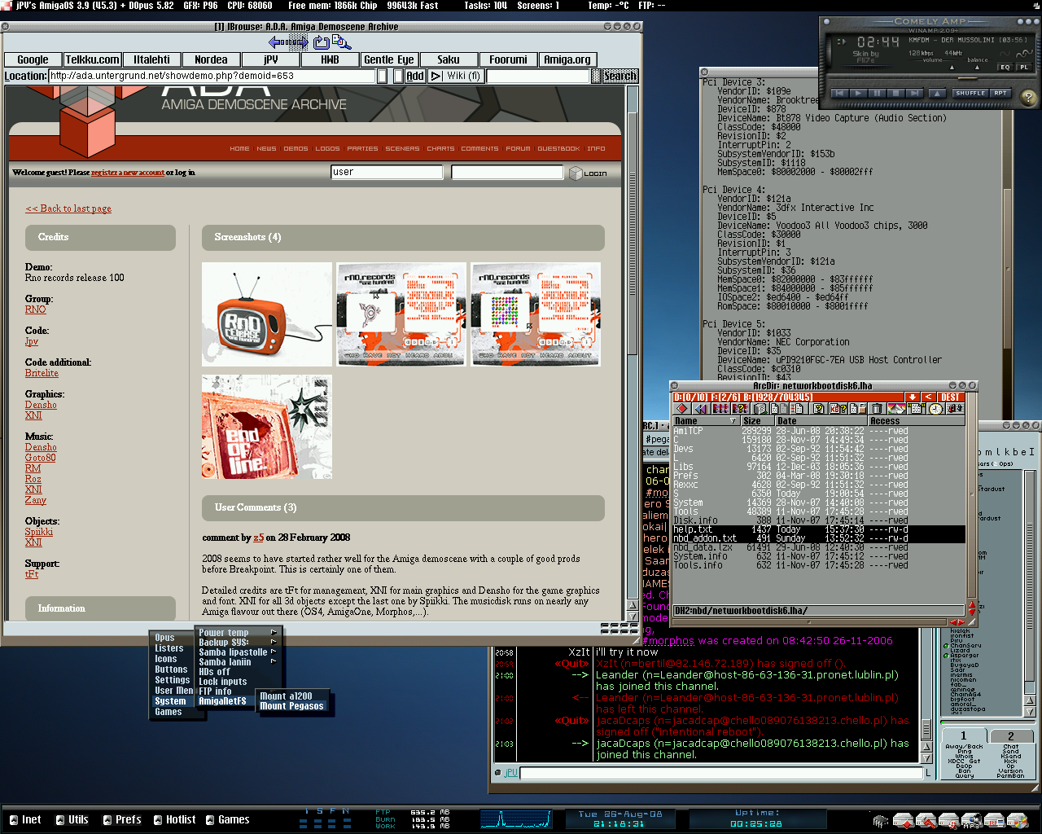
Task: Toggle RPT repeat mode in Winamp
Action: point(1000,94)
